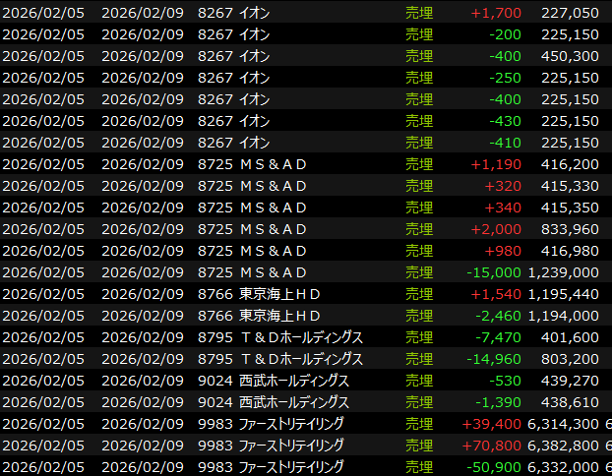This screenshot has width=612, height=476.
Task: Select the -2,460 loss for 東京海上ＨＤ
Action: [498, 316]
